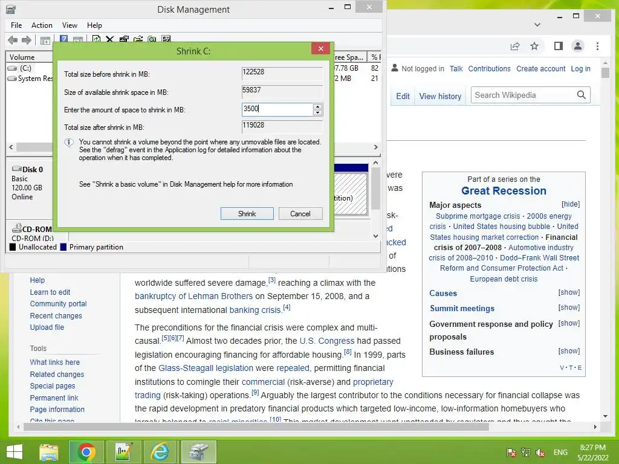Click the Wikipedia page horizontal scrollbar
This screenshot has width=619, height=464.
256,427
